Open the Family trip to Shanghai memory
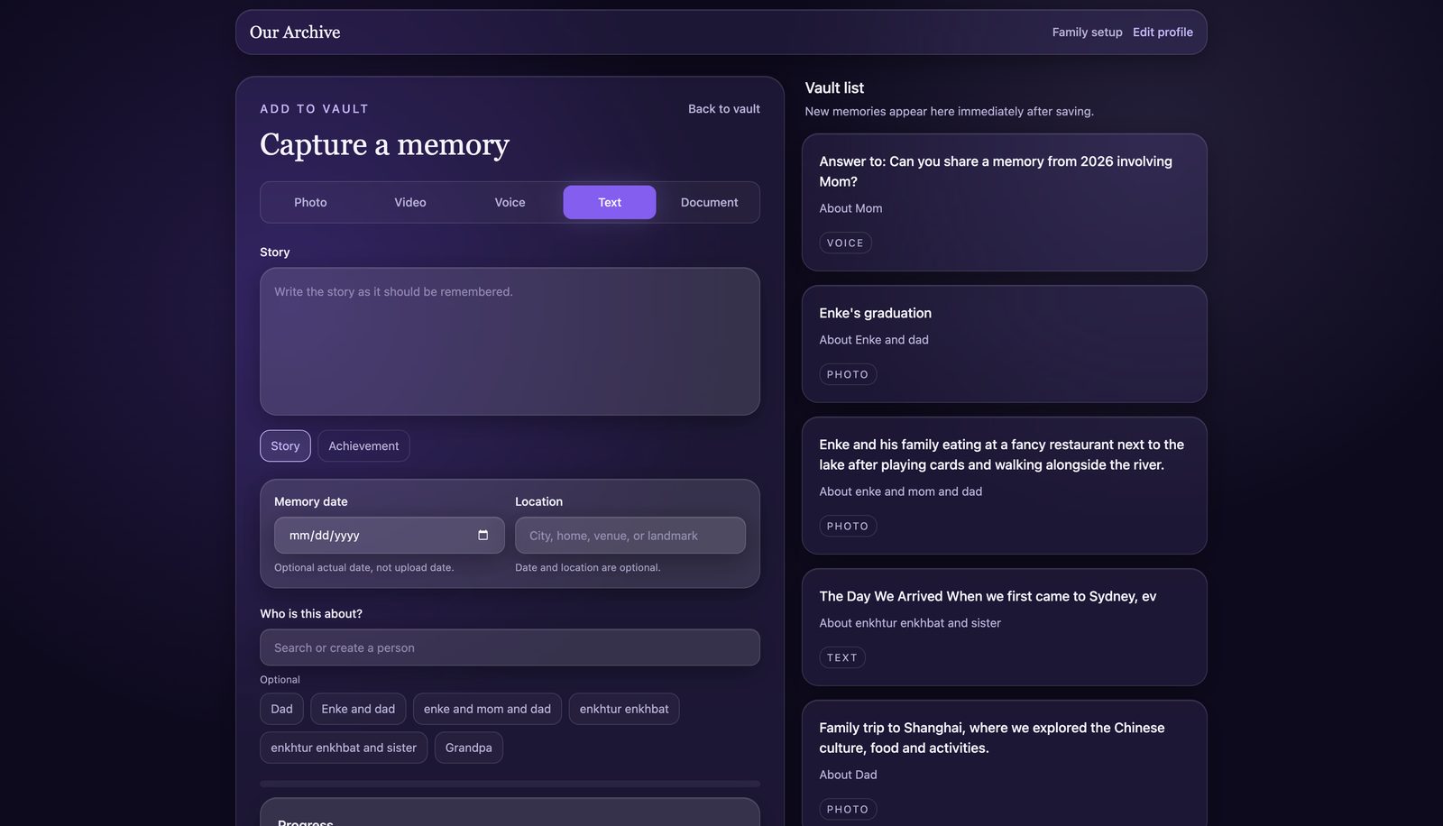The height and width of the screenshot is (826, 1443). [x=1004, y=763]
